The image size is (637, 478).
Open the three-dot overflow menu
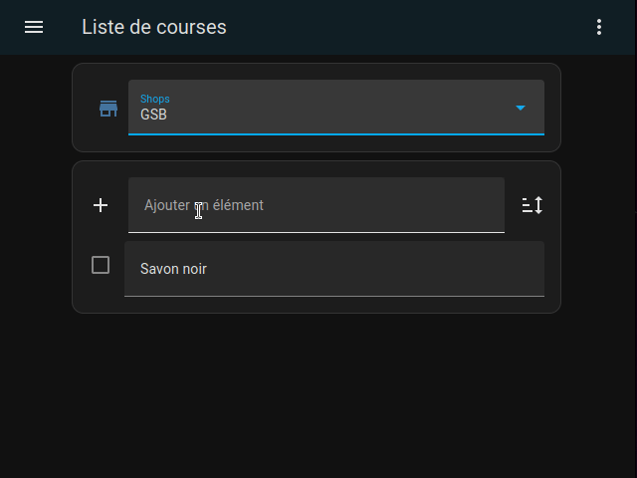tap(599, 27)
